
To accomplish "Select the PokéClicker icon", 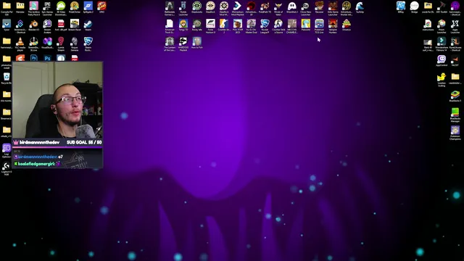I will (x=75, y=6).
